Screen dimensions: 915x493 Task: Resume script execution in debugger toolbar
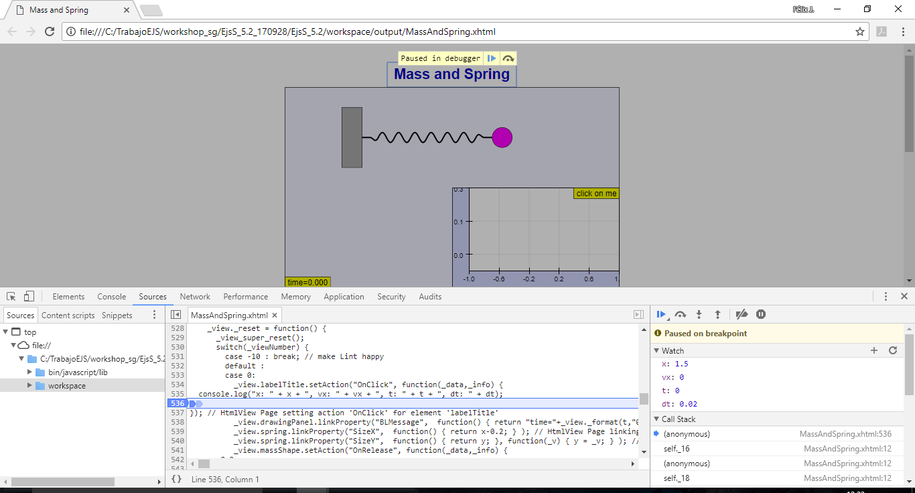(661, 314)
